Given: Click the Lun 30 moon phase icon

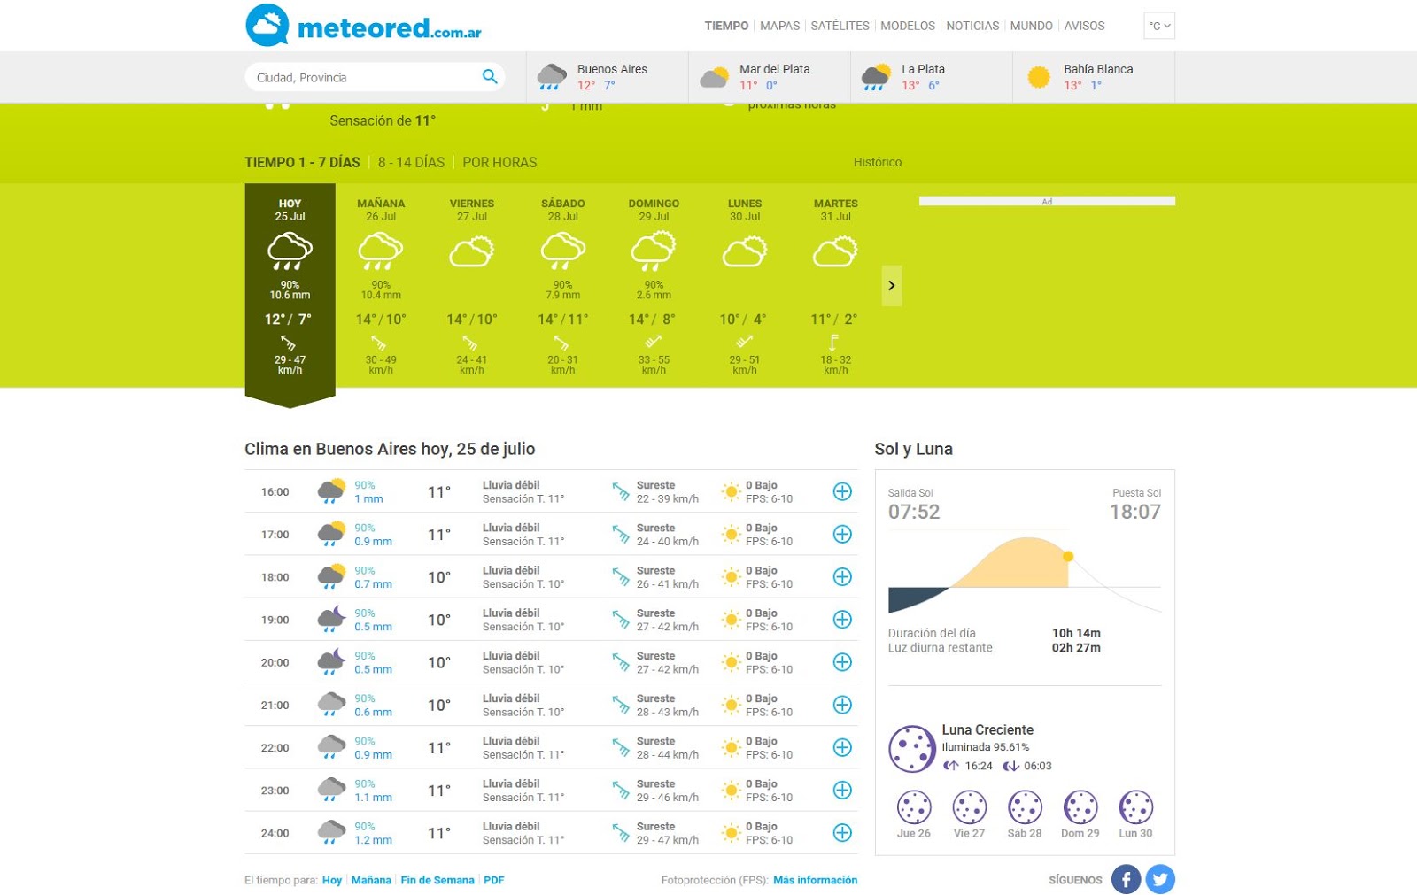Looking at the screenshot, I should click(1135, 807).
